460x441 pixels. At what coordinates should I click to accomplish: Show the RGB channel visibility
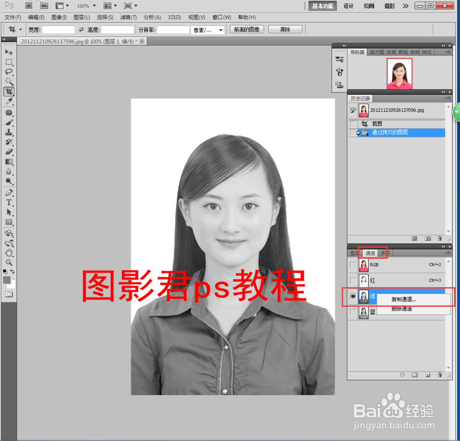353,265
